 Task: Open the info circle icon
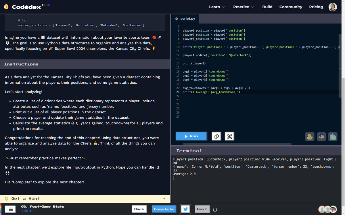click(x=215, y=210)
